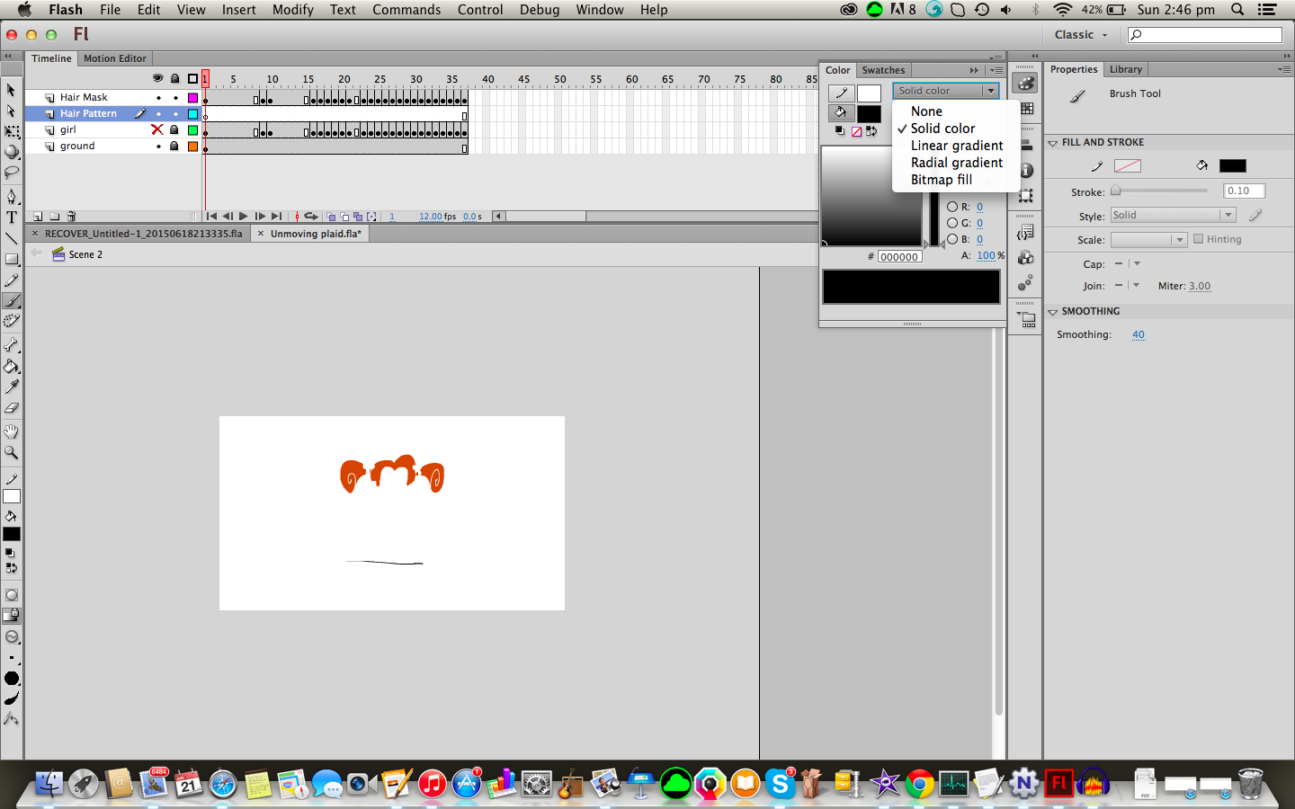The width and height of the screenshot is (1295, 809).
Task: Enable the Hinting checkbox
Action: click(x=1198, y=239)
